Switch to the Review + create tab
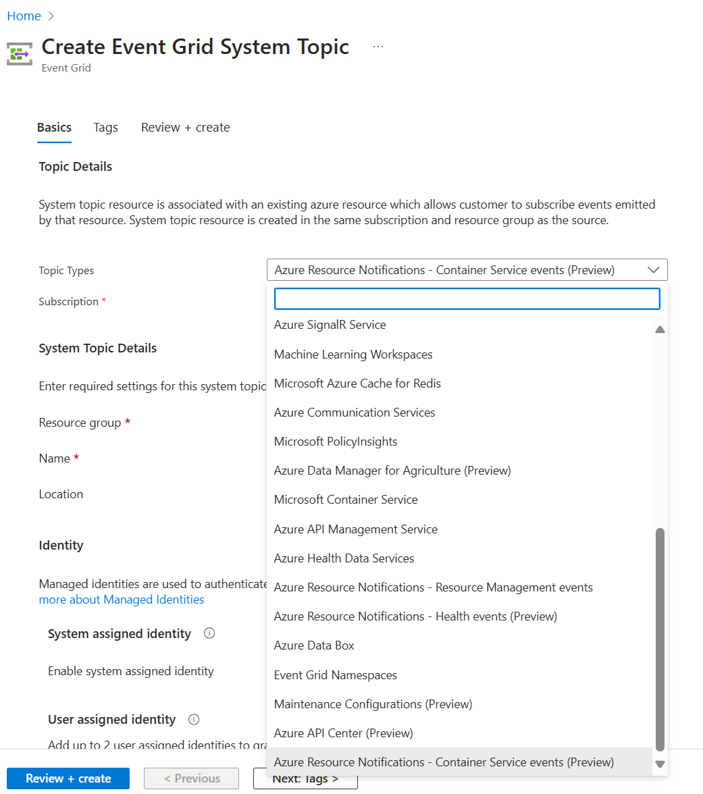 185,128
